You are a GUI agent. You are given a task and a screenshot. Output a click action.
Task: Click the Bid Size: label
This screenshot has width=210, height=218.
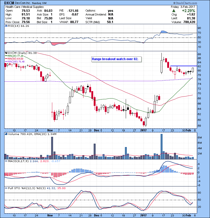click(x=42, y=22)
